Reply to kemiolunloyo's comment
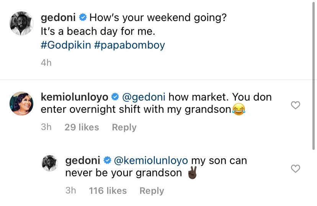This screenshot has width=317, height=206. click(x=124, y=127)
